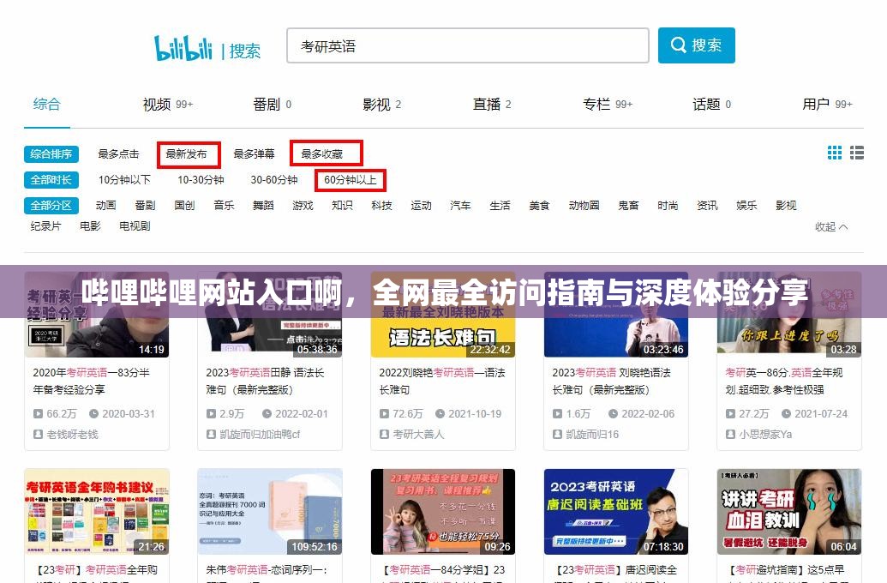887x583 pixels.
Task: Filter by 鬼畜 category
Action: (628, 206)
